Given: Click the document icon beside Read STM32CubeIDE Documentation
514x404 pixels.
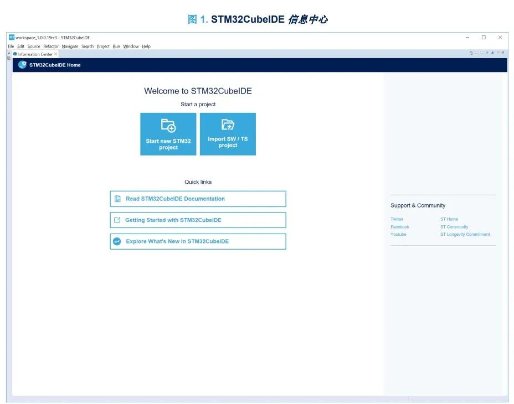Looking at the screenshot, I should (117, 199).
